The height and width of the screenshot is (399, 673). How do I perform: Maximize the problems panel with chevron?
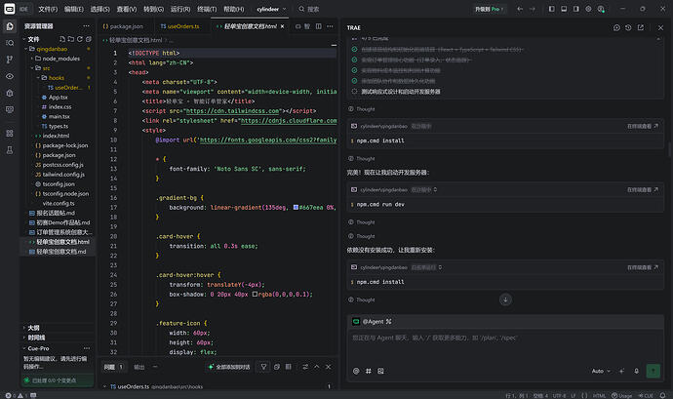tap(317, 367)
